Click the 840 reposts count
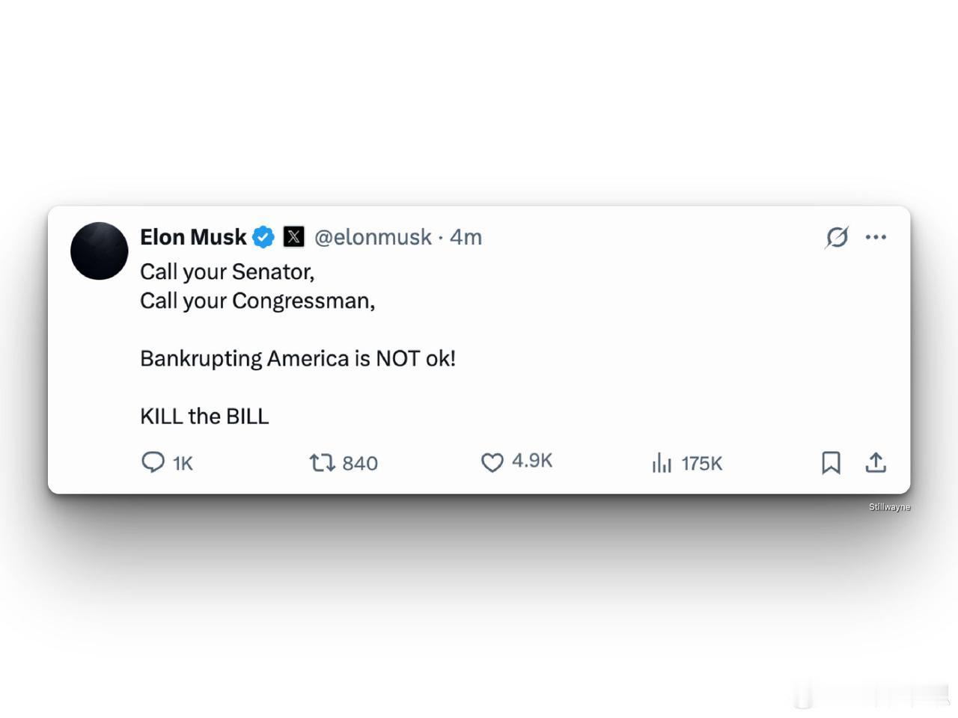Viewport: 958px width, 718px height. [360, 464]
